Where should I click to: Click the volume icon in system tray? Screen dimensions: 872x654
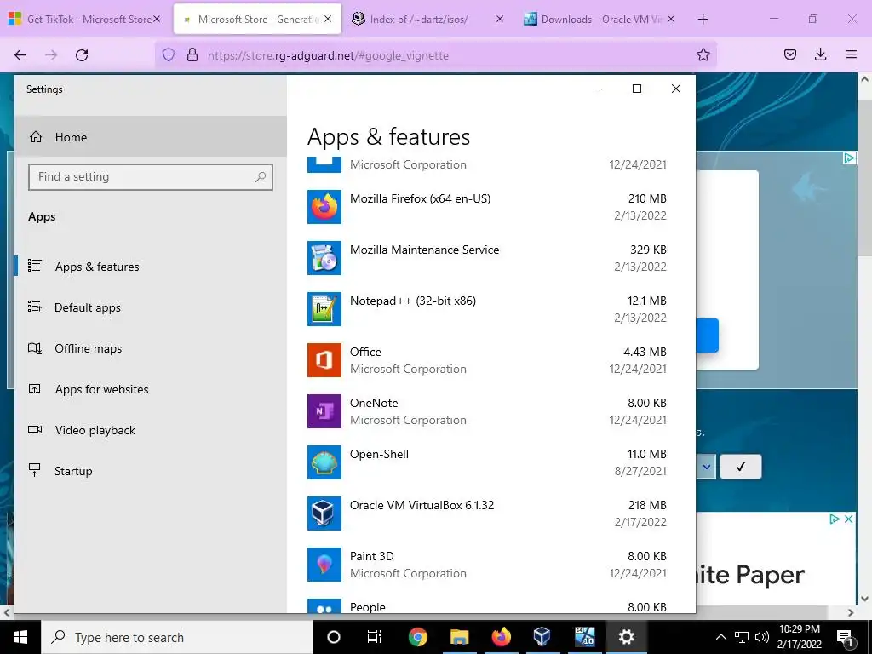click(762, 637)
